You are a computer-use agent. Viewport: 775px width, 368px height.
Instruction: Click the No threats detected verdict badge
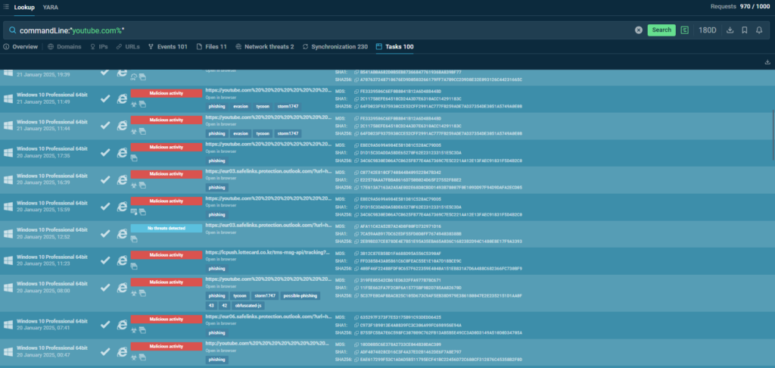(166, 228)
